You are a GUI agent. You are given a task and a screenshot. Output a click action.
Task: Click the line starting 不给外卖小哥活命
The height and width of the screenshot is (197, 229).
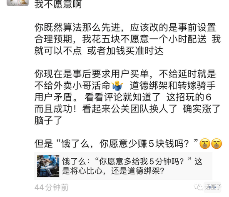(x=125, y=85)
